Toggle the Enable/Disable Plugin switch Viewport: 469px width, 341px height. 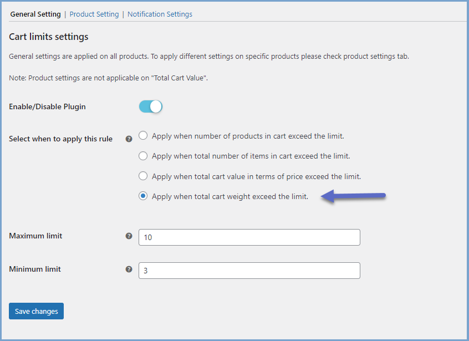click(150, 106)
